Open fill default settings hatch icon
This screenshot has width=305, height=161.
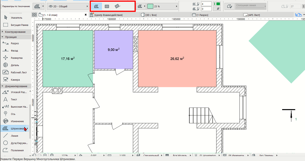[37, 6]
